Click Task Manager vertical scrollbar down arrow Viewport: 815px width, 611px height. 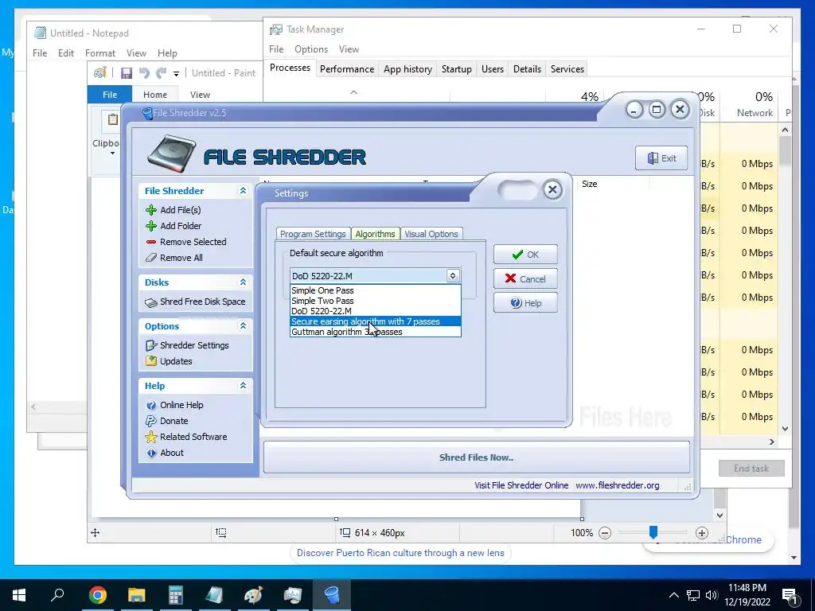[786, 429]
